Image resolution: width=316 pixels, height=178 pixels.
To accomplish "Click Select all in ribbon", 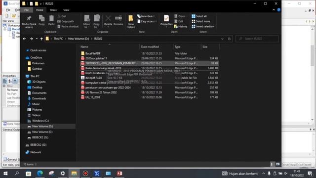I will 199,16.
